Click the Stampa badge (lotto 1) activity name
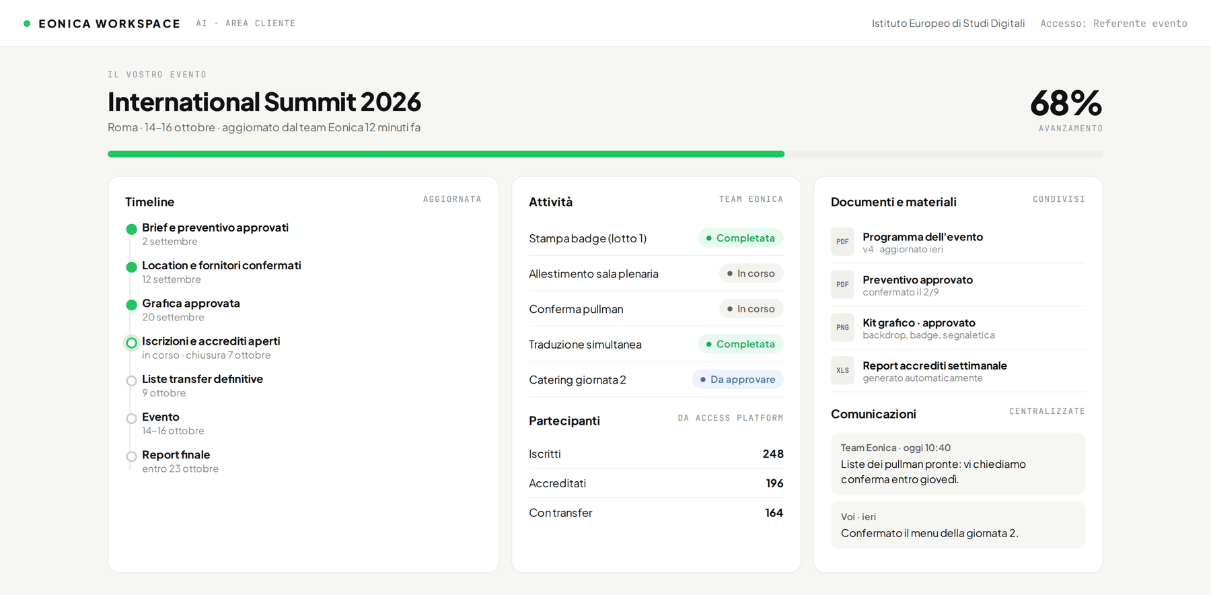This screenshot has height=595, width=1211. (x=588, y=238)
